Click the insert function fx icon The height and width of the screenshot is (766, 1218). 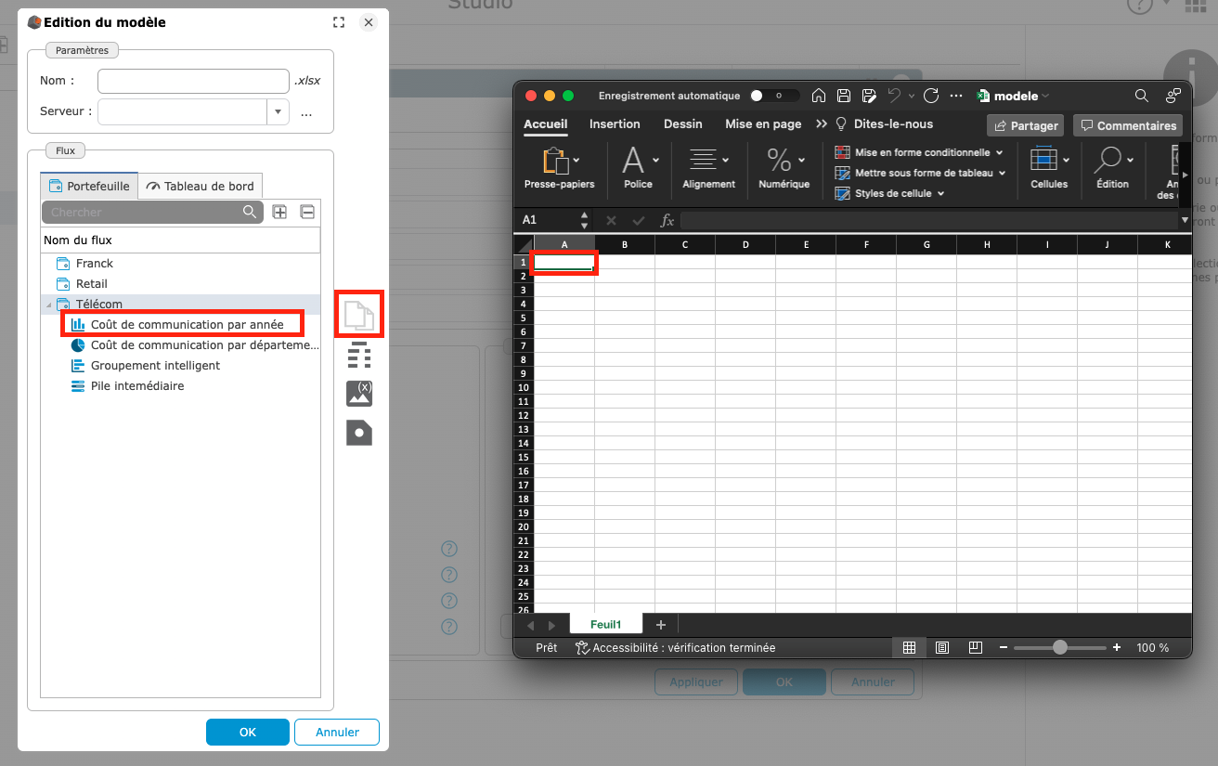(667, 220)
